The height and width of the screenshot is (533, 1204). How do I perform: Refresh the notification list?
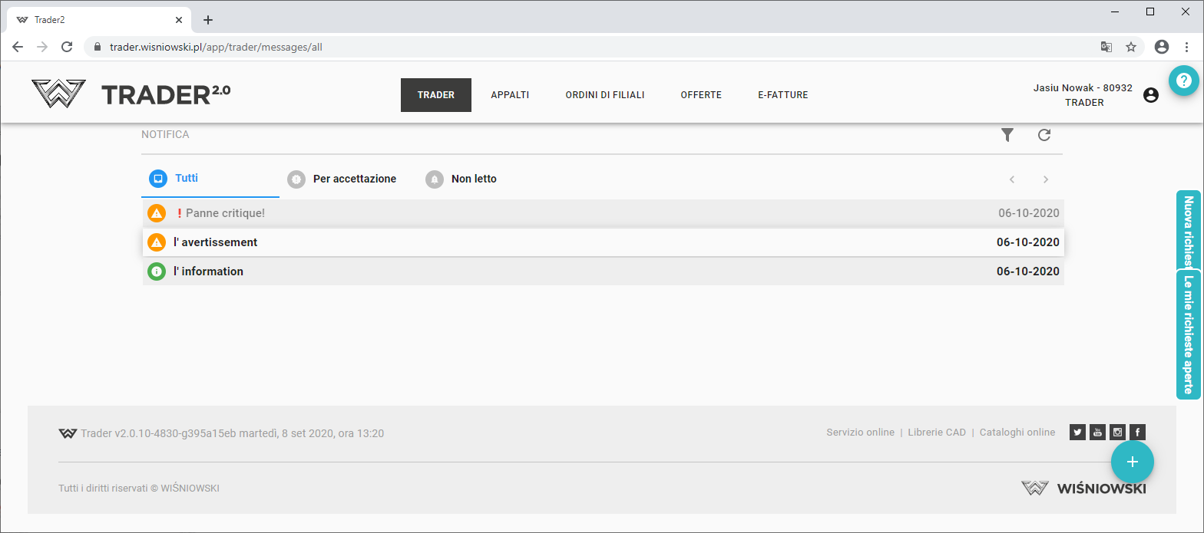tap(1044, 135)
